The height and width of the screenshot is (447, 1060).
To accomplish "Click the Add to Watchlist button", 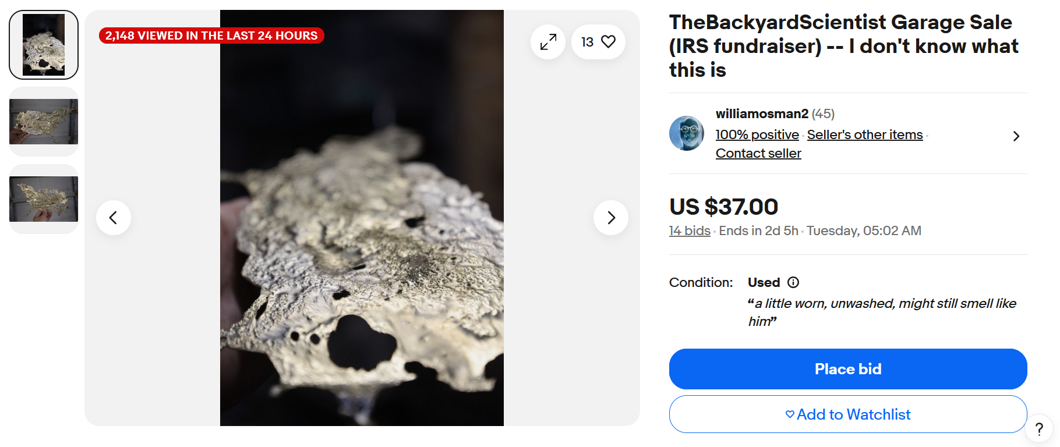I will pyautogui.click(x=848, y=414).
